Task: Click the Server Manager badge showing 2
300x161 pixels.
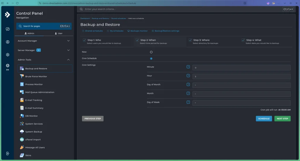Action: [38, 50]
